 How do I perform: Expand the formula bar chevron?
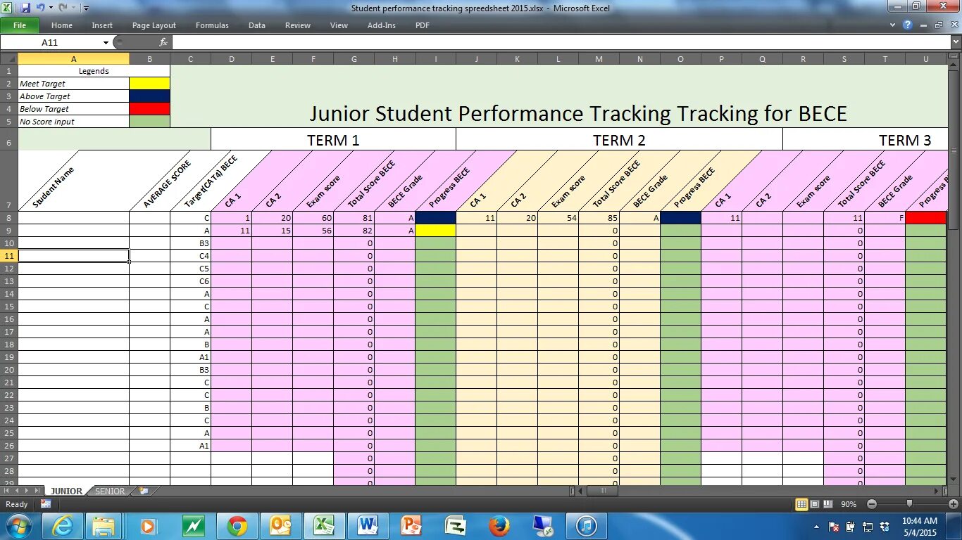point(956,43)
